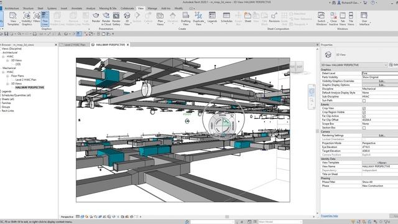Image resolution: width=398 pixels, height=224 pixels.
Task: Open the Schedules tool
Action: [226, 17]
